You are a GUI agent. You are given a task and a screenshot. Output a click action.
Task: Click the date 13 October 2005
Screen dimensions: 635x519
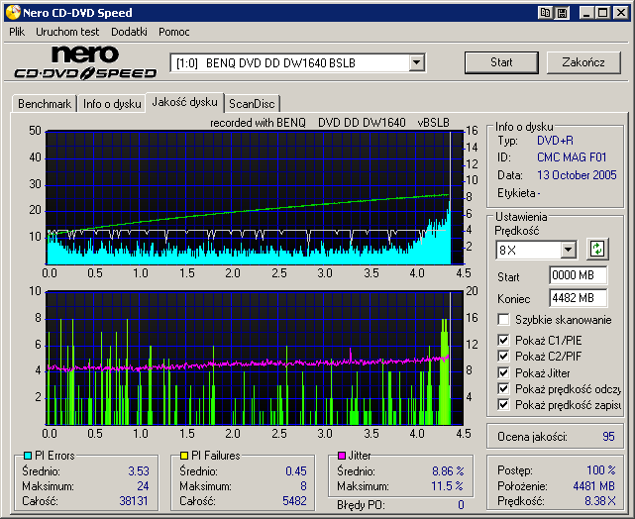[x=577, y=175]
